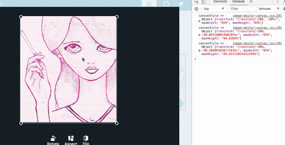Expand the first logged Object with maxHeight "85%"
This screenshot has width=285, height=145.
[200, 21]
